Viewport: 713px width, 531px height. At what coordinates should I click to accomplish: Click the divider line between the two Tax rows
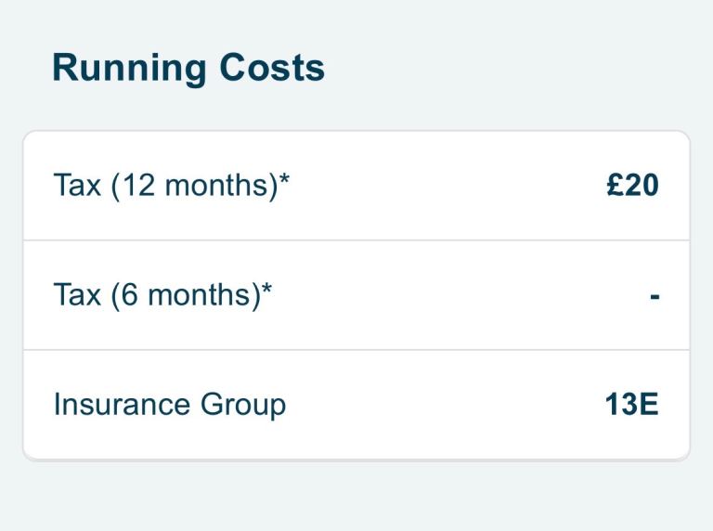click(x=356, y=240)
